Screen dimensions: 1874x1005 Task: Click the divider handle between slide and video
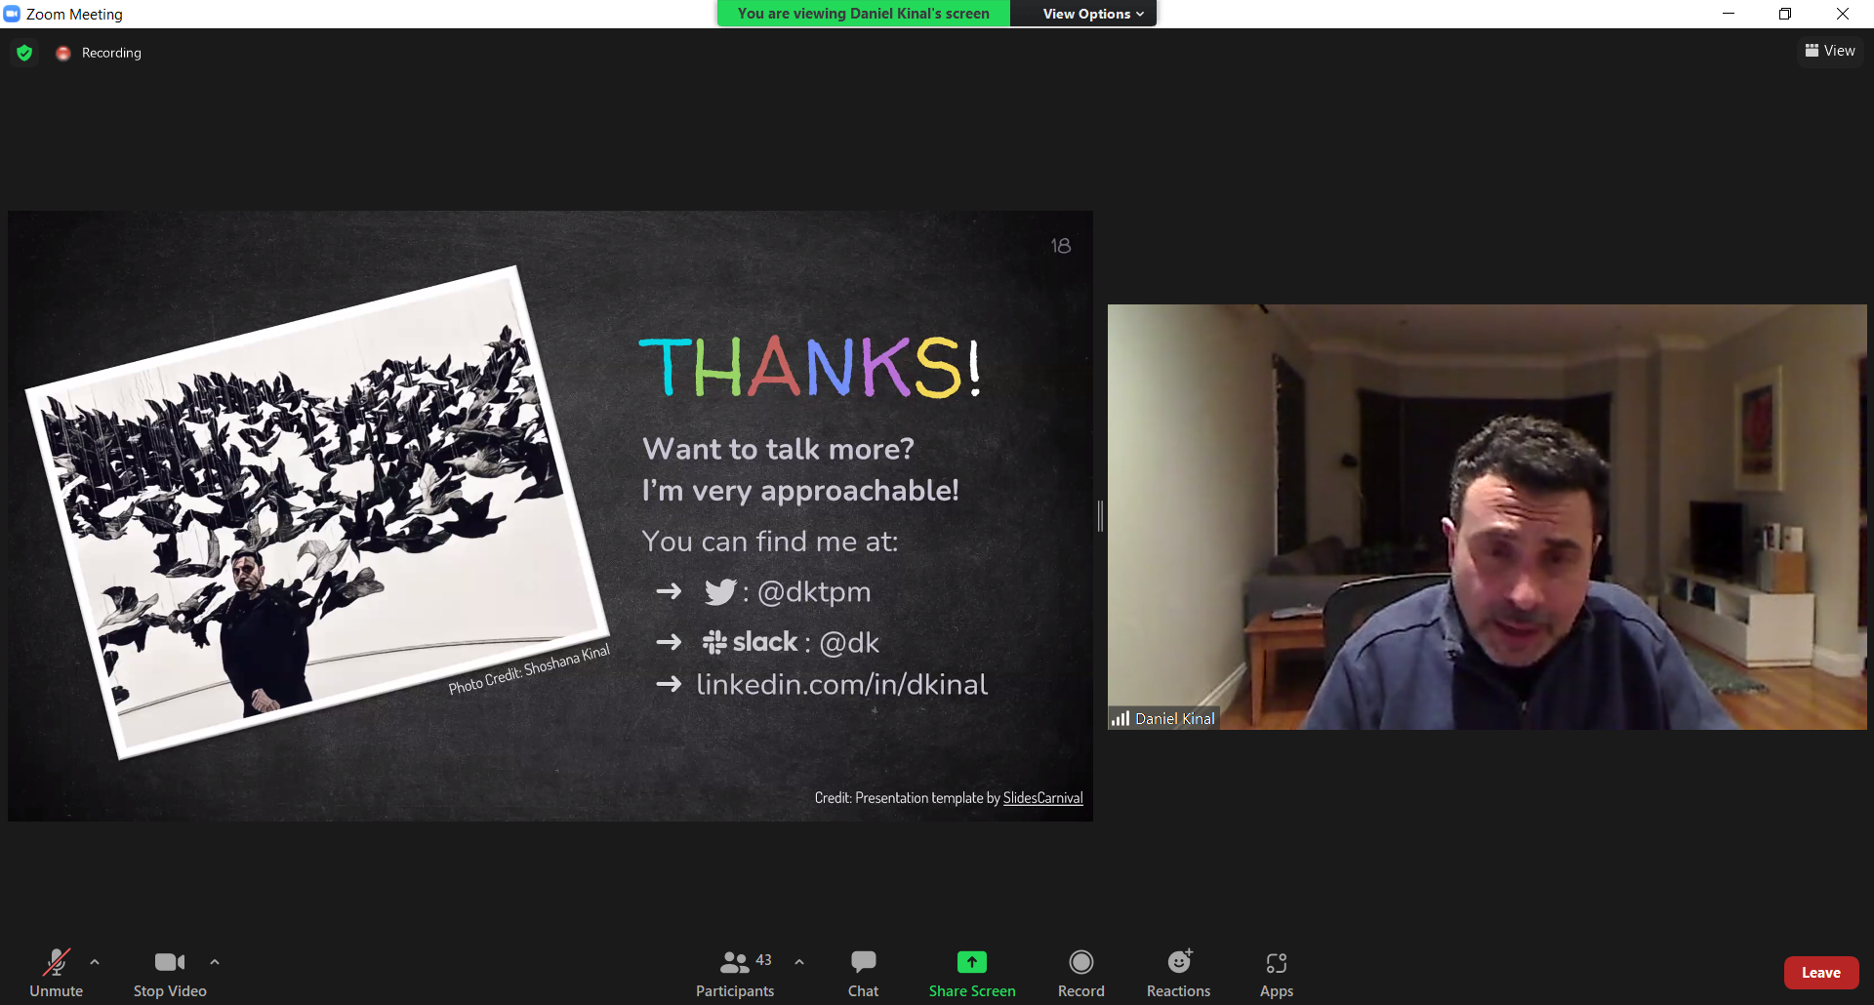coord(1100,516)
